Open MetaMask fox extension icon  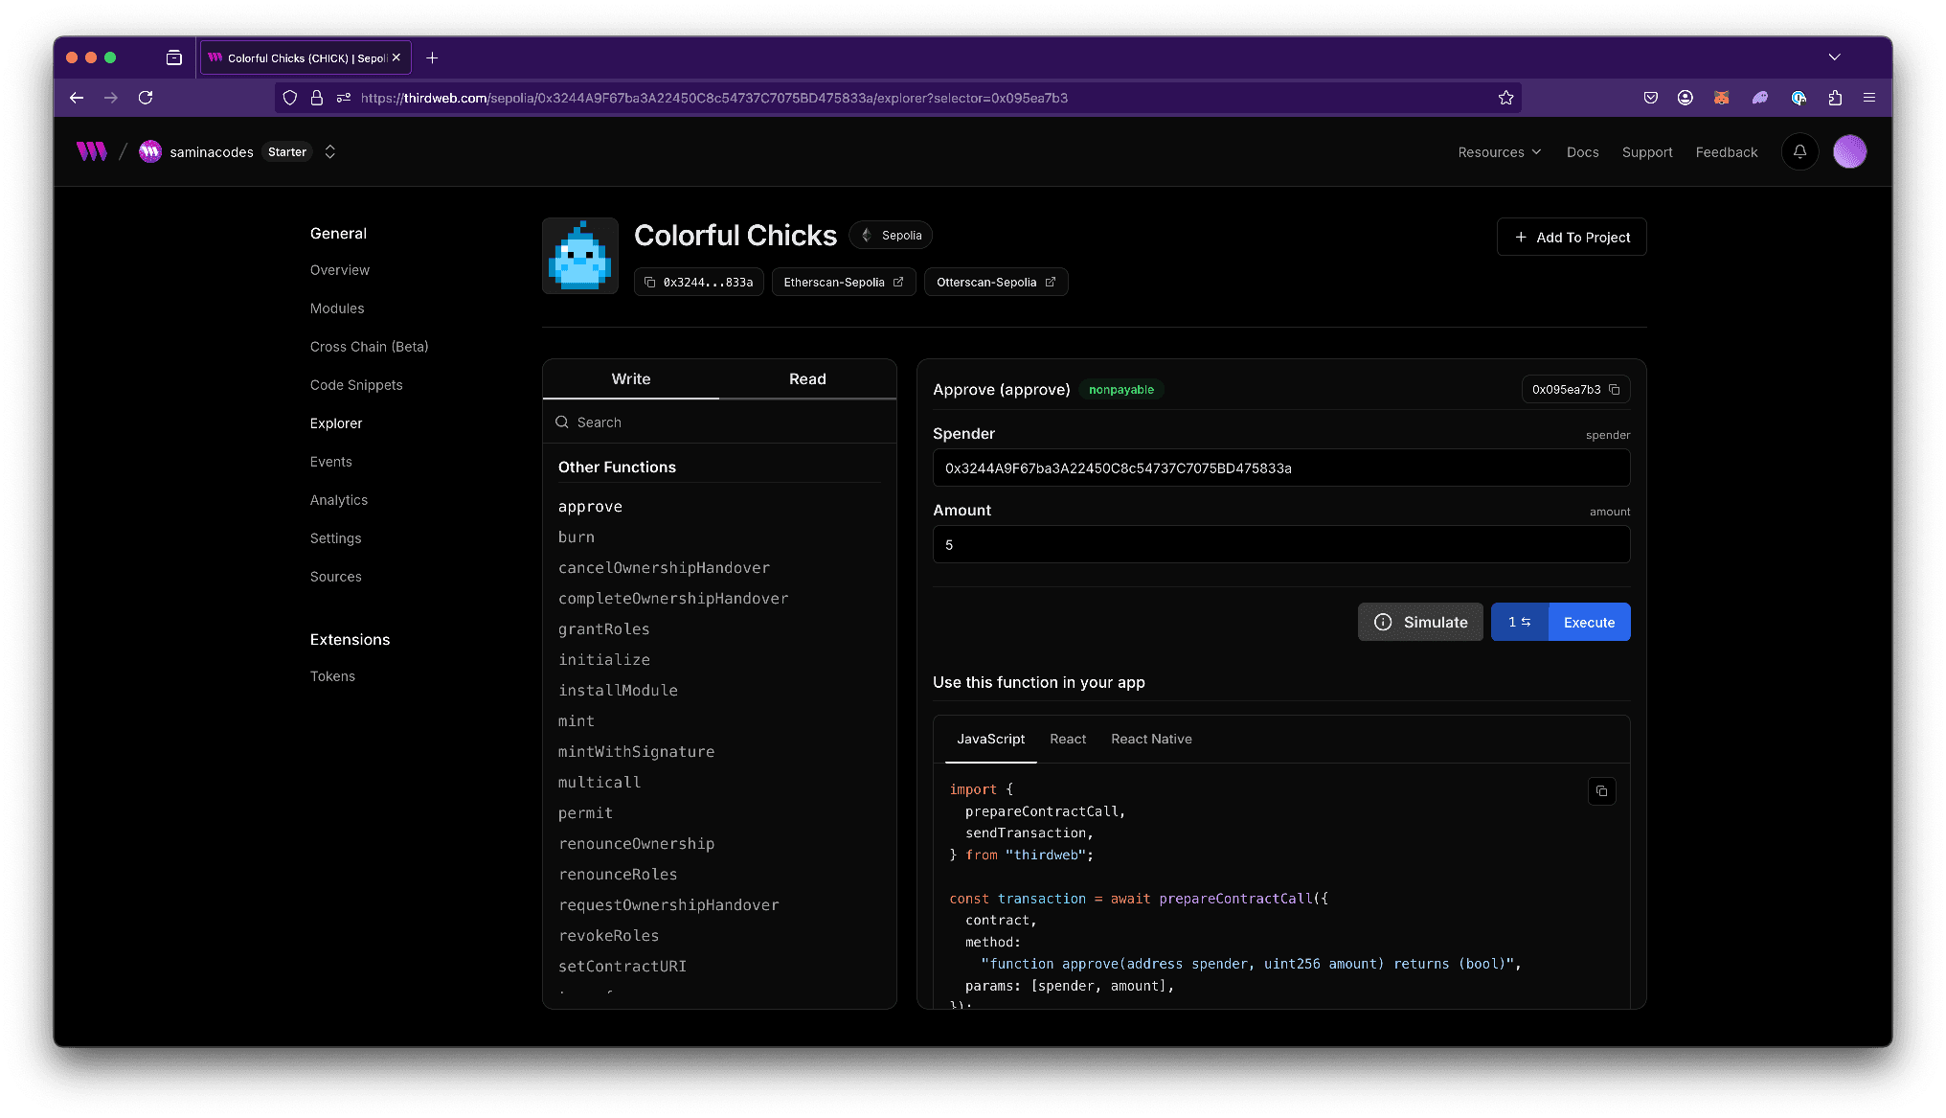1721,98
